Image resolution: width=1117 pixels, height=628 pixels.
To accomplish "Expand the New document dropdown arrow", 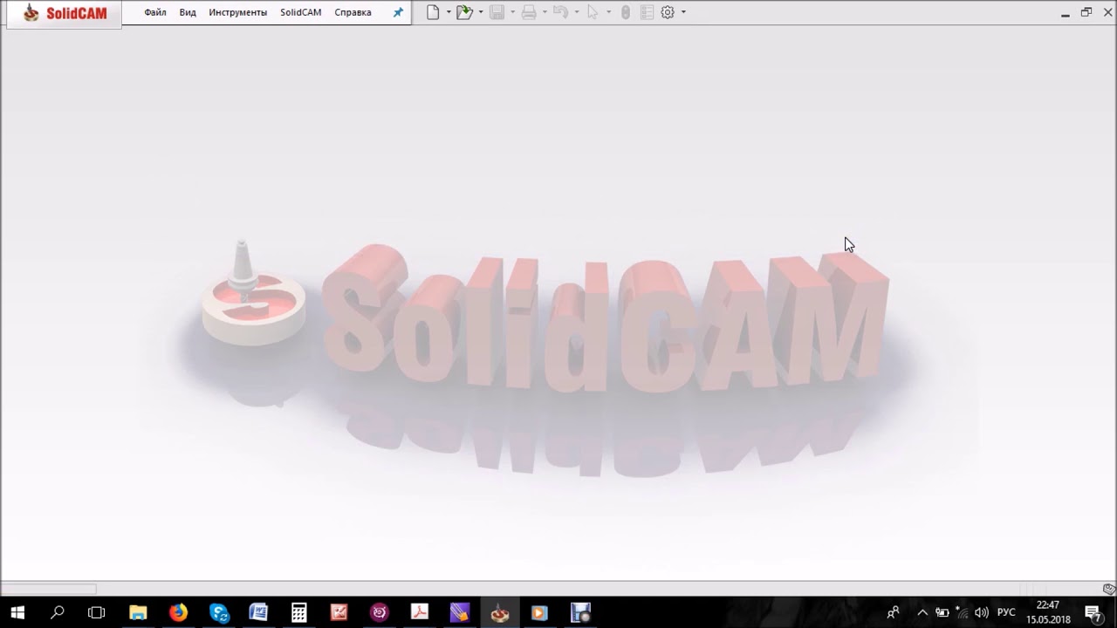I will [x=449, y=12].
